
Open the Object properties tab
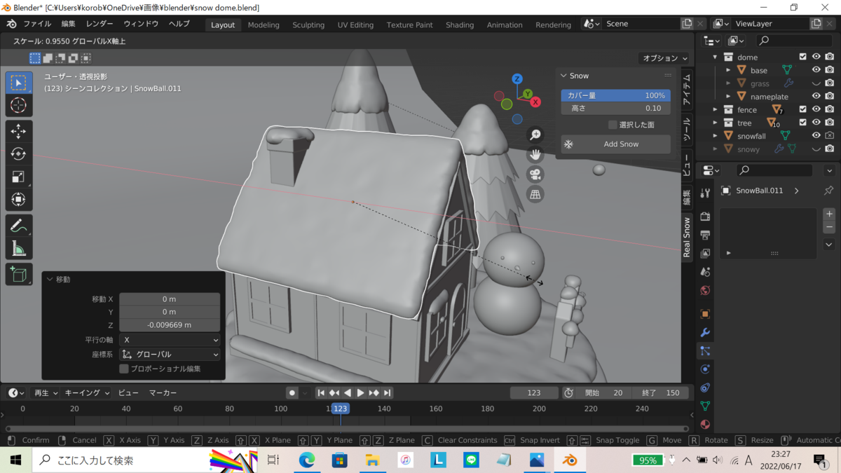click(705, 314)
